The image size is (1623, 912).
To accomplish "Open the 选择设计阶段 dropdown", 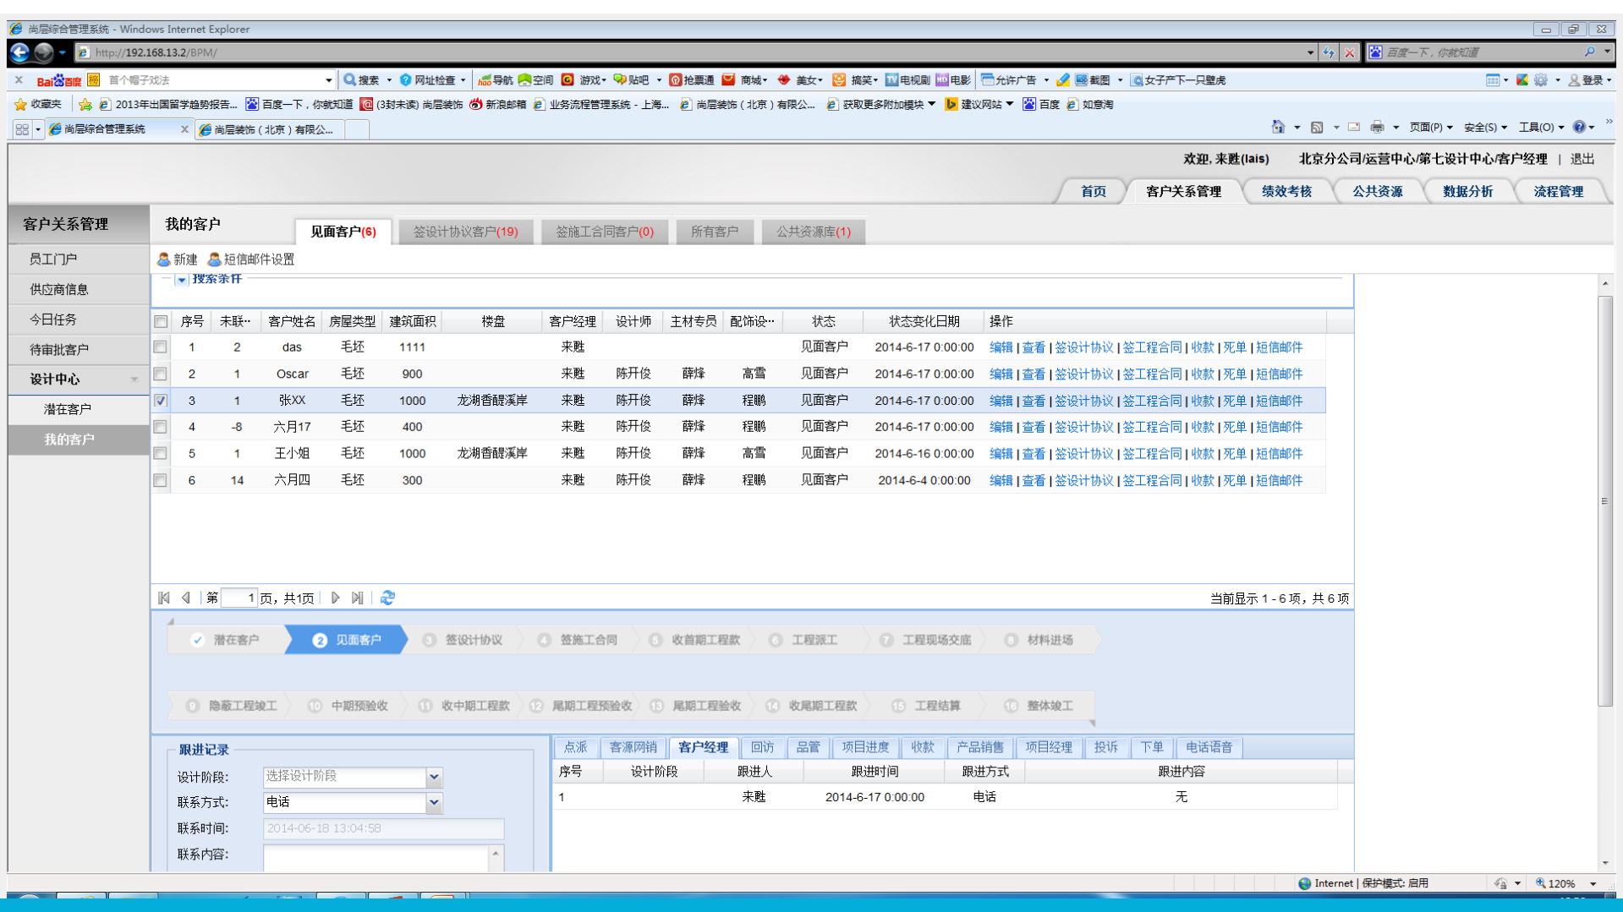I will (433, 777).
